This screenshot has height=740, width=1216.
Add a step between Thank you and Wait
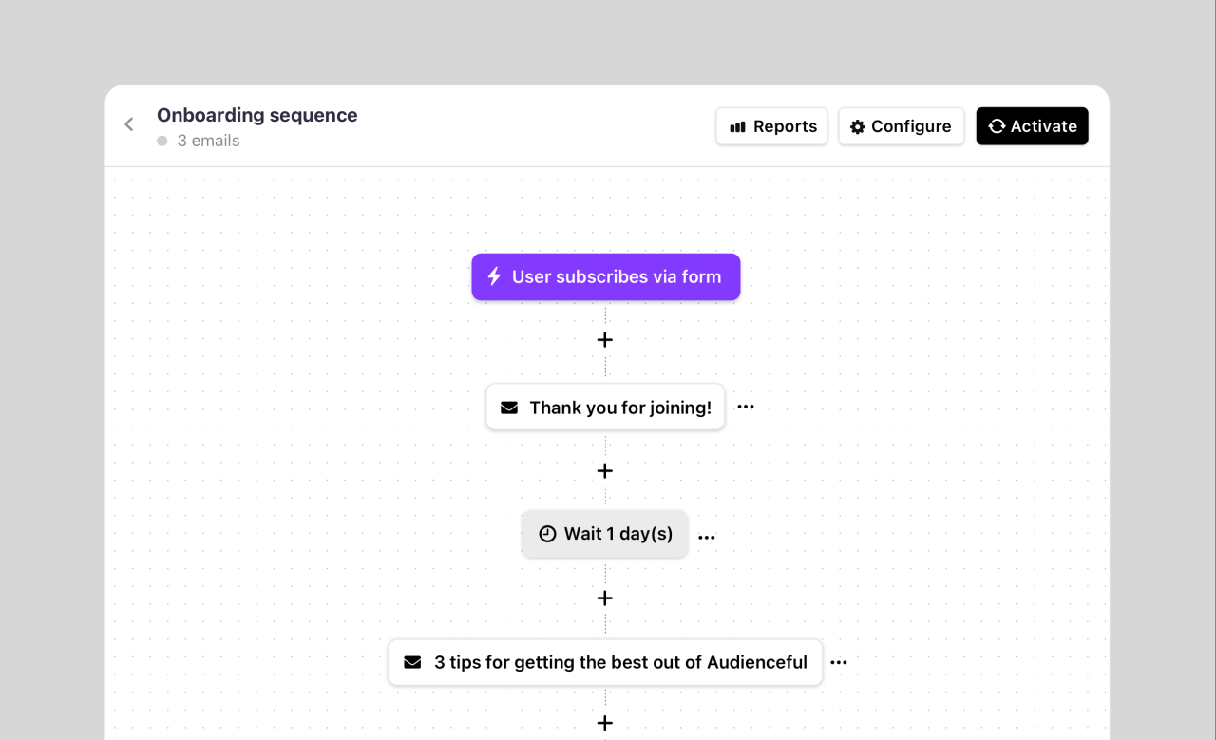pyautogui.click(x=605, y=470)
